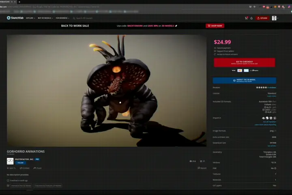The image size is (292, 195).
Task: Open the shopping cart icon
Action: pos(246,18)
